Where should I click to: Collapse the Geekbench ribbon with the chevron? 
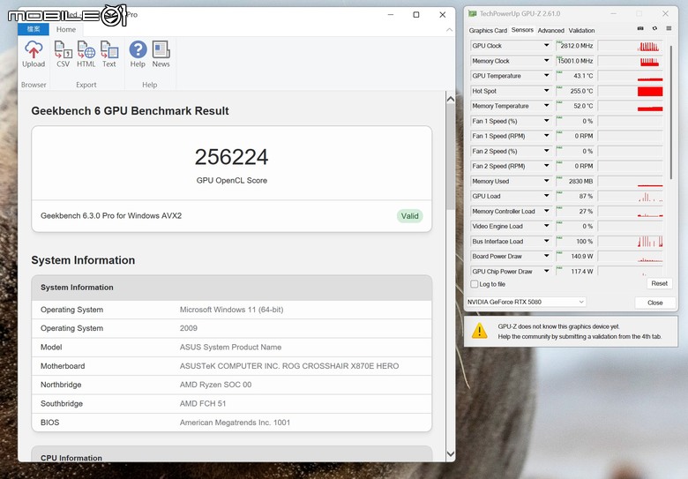click(x=449, y=30)
